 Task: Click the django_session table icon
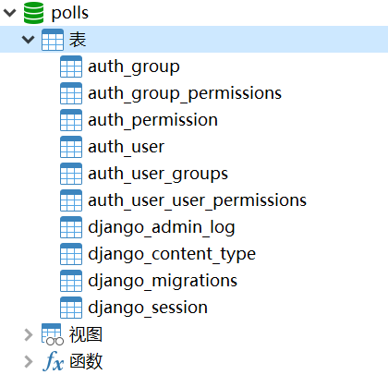pyautogui.click(x=71, y=308)
